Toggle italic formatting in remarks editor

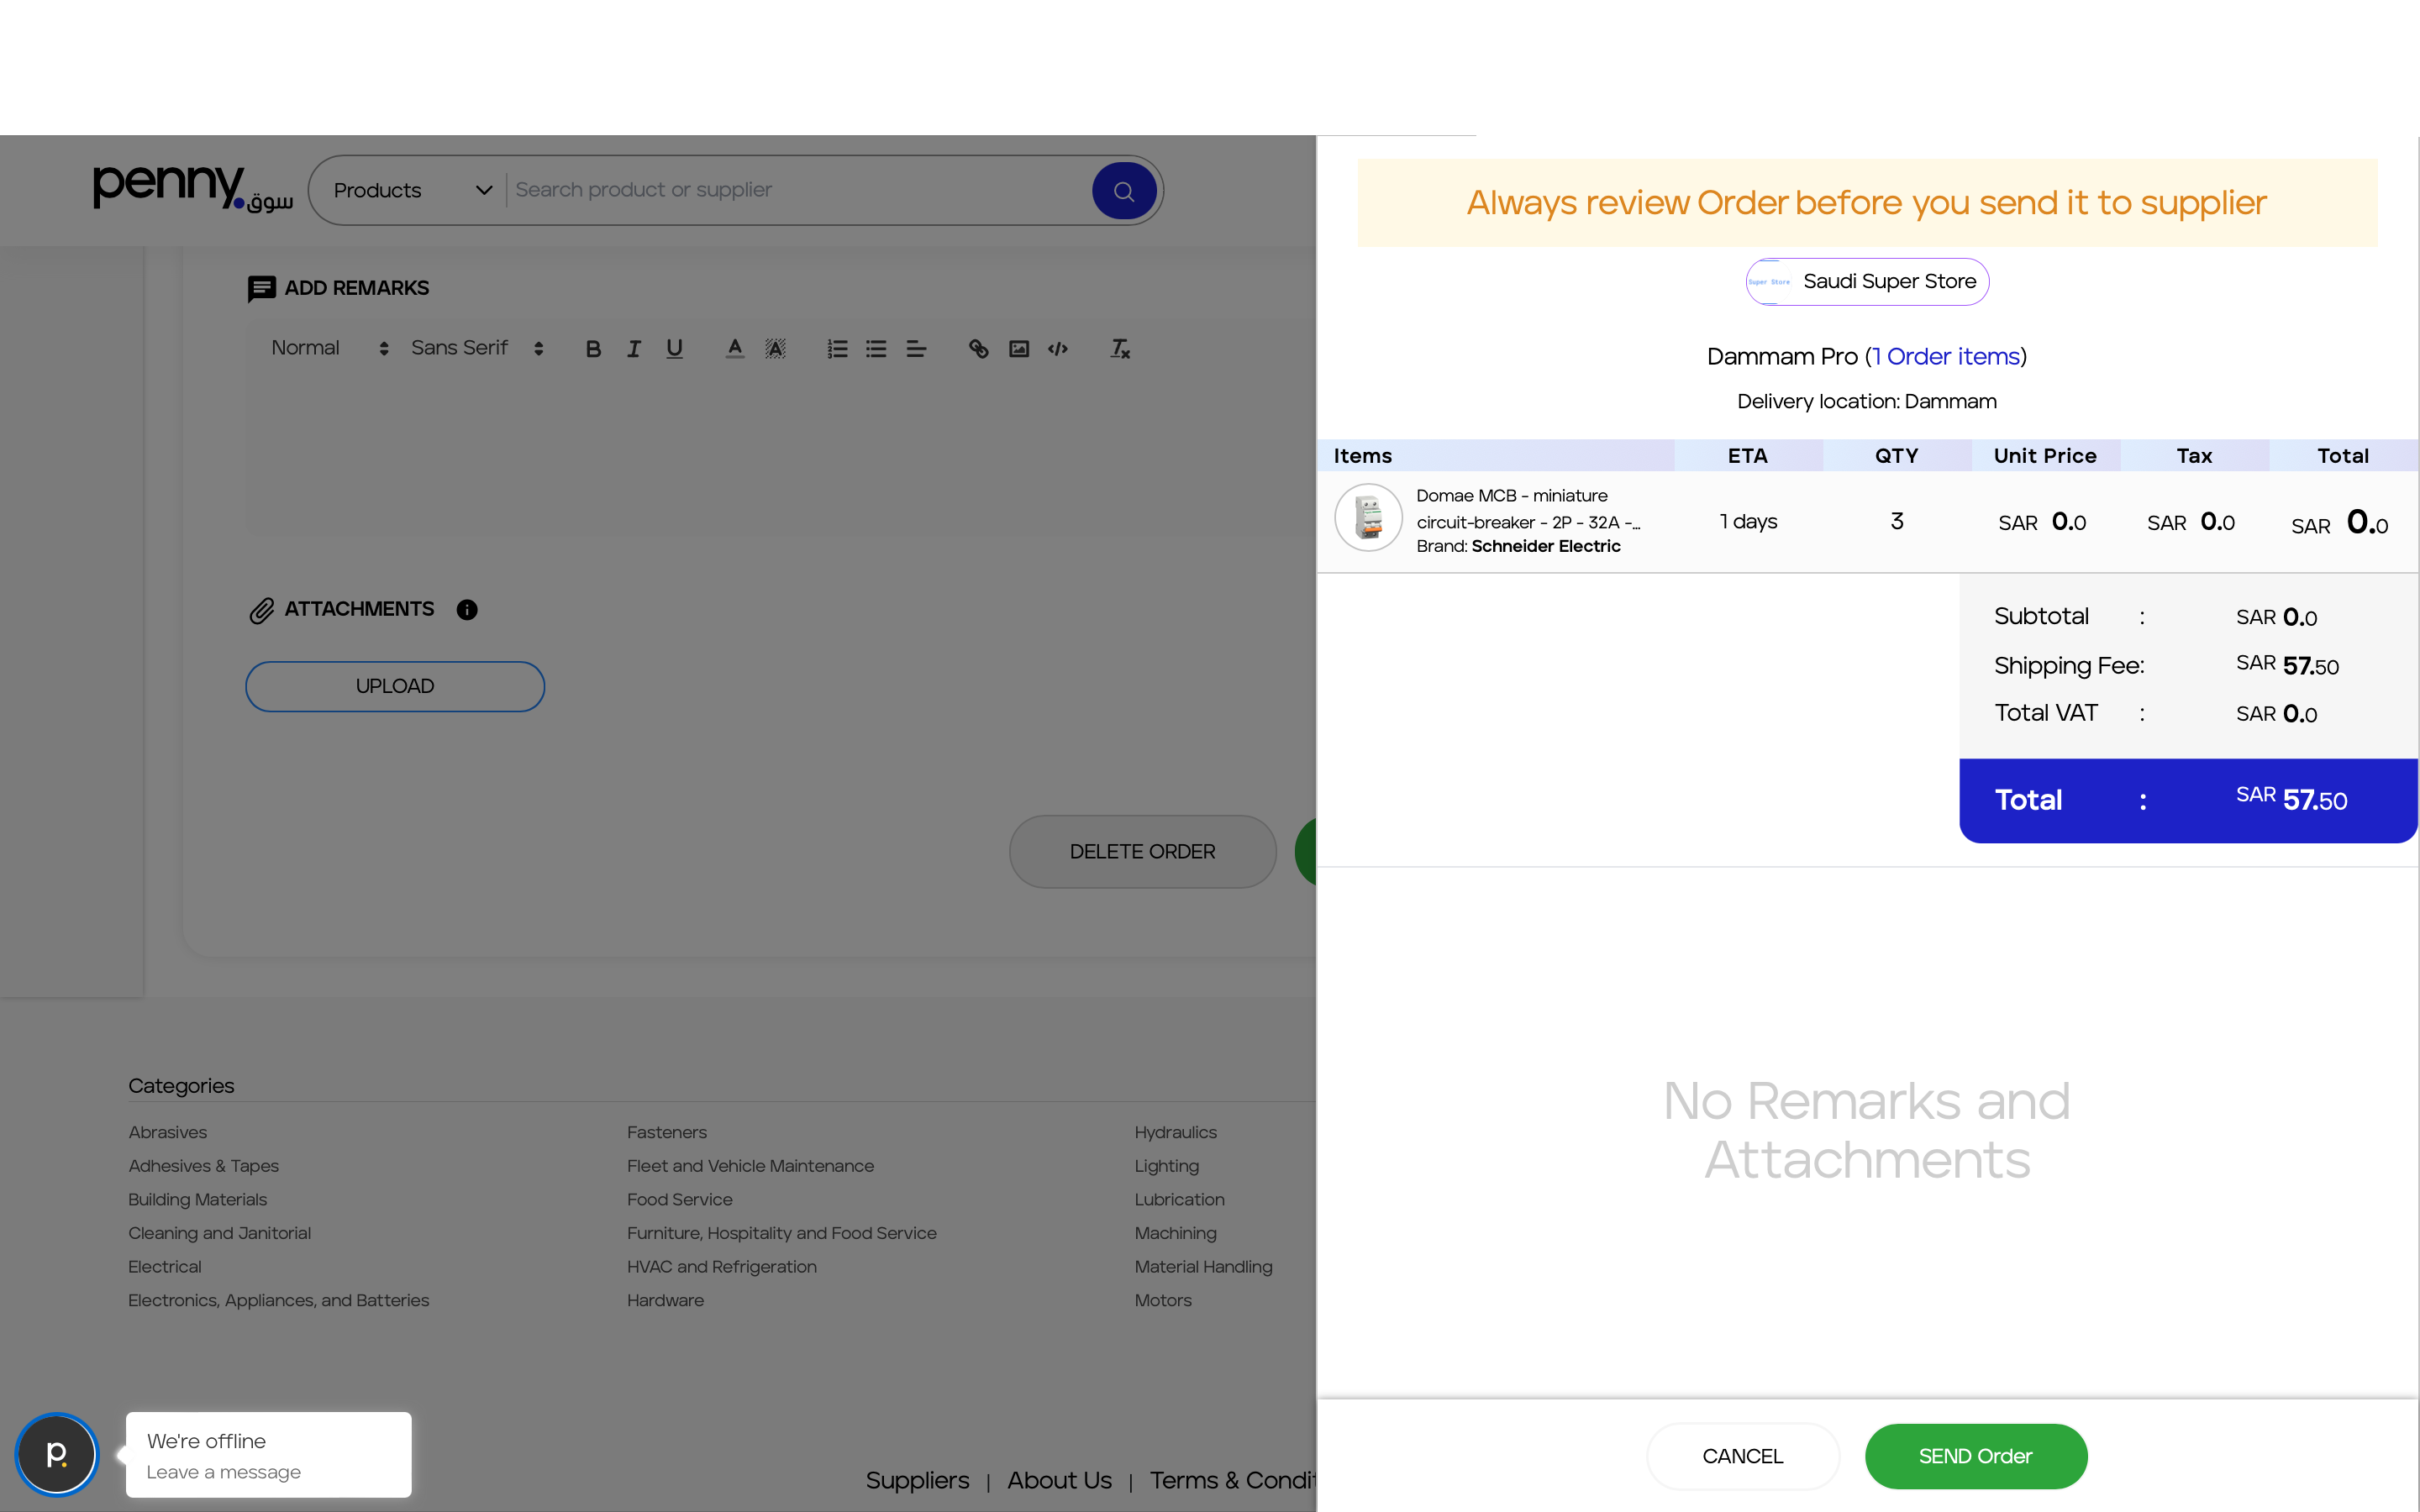(634, 349)
